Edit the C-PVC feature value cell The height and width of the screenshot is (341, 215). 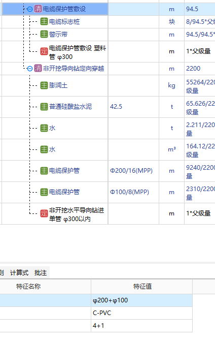pyautogui.click(x=142, y=313)
